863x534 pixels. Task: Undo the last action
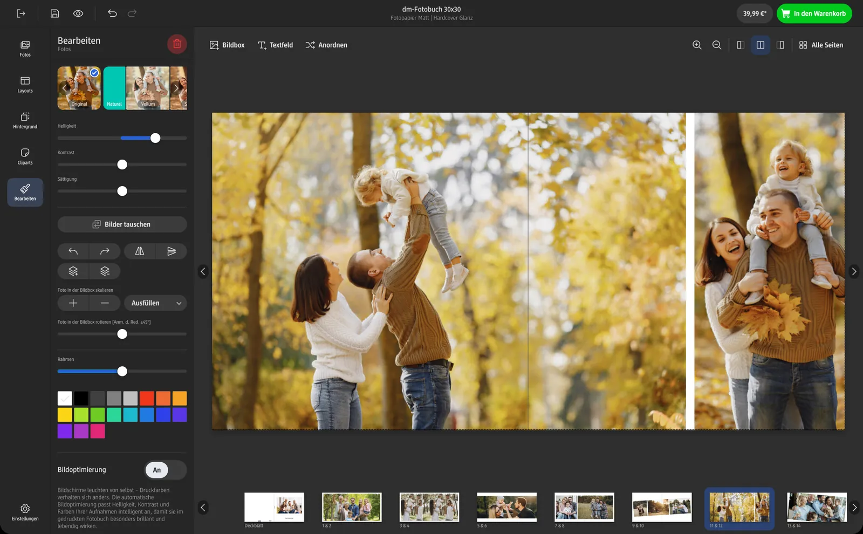tap(112, 13)
